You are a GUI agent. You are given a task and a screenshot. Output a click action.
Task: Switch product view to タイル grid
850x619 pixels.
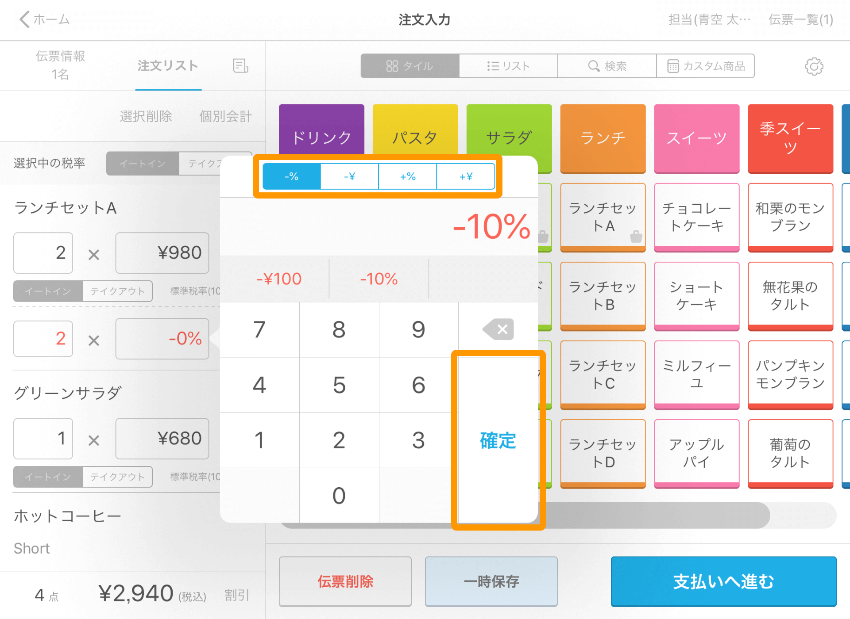coord(410,66)
